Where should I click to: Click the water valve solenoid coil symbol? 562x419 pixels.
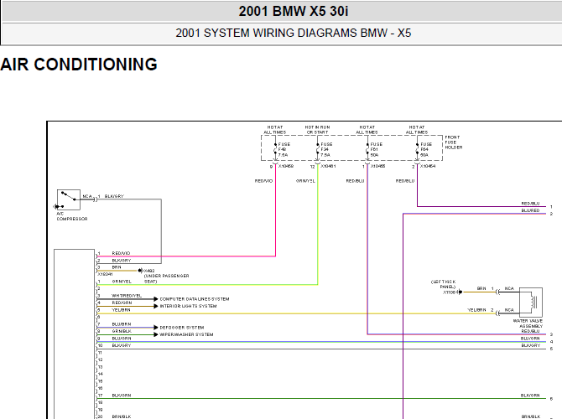pyautogui.click(x=531, y=302)
